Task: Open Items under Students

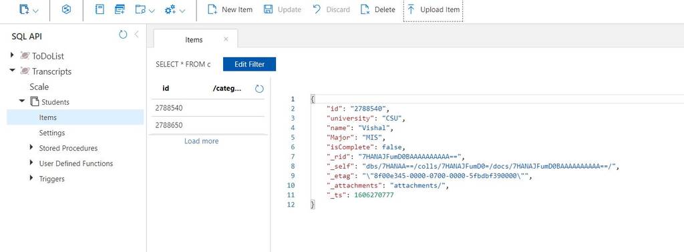Action: 75,117
